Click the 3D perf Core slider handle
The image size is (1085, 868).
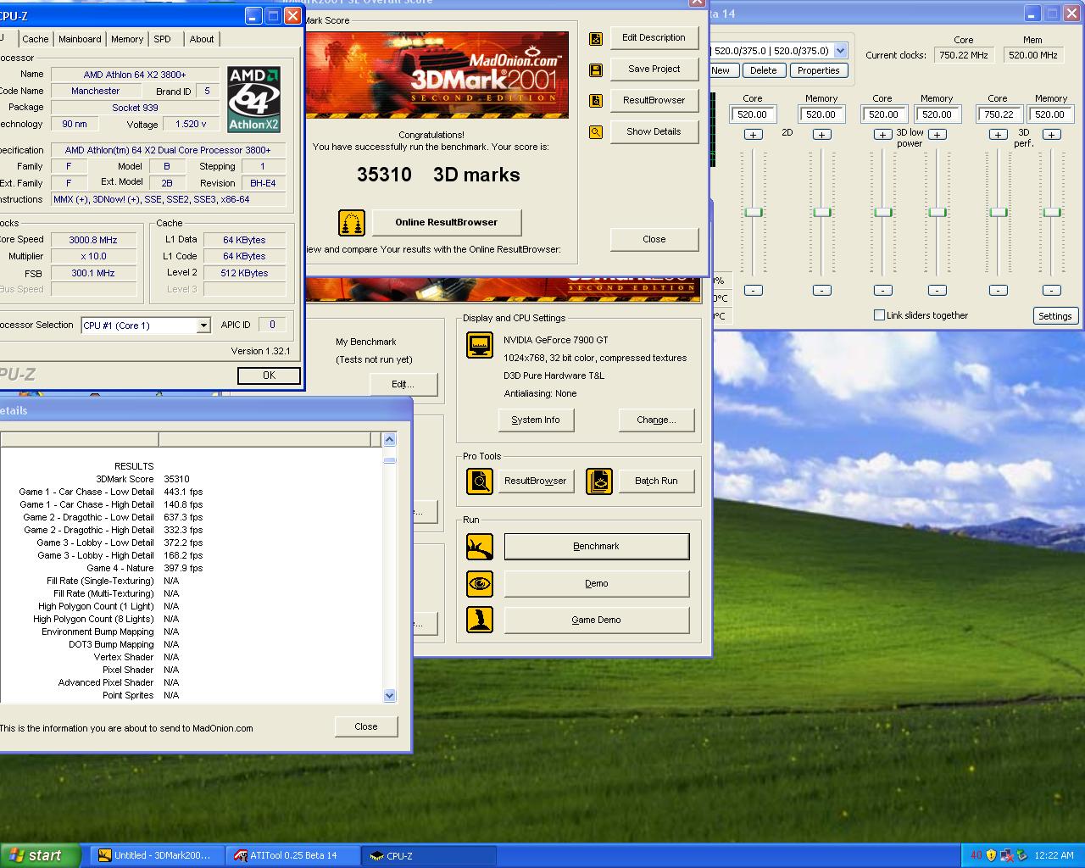coord(999,213)
